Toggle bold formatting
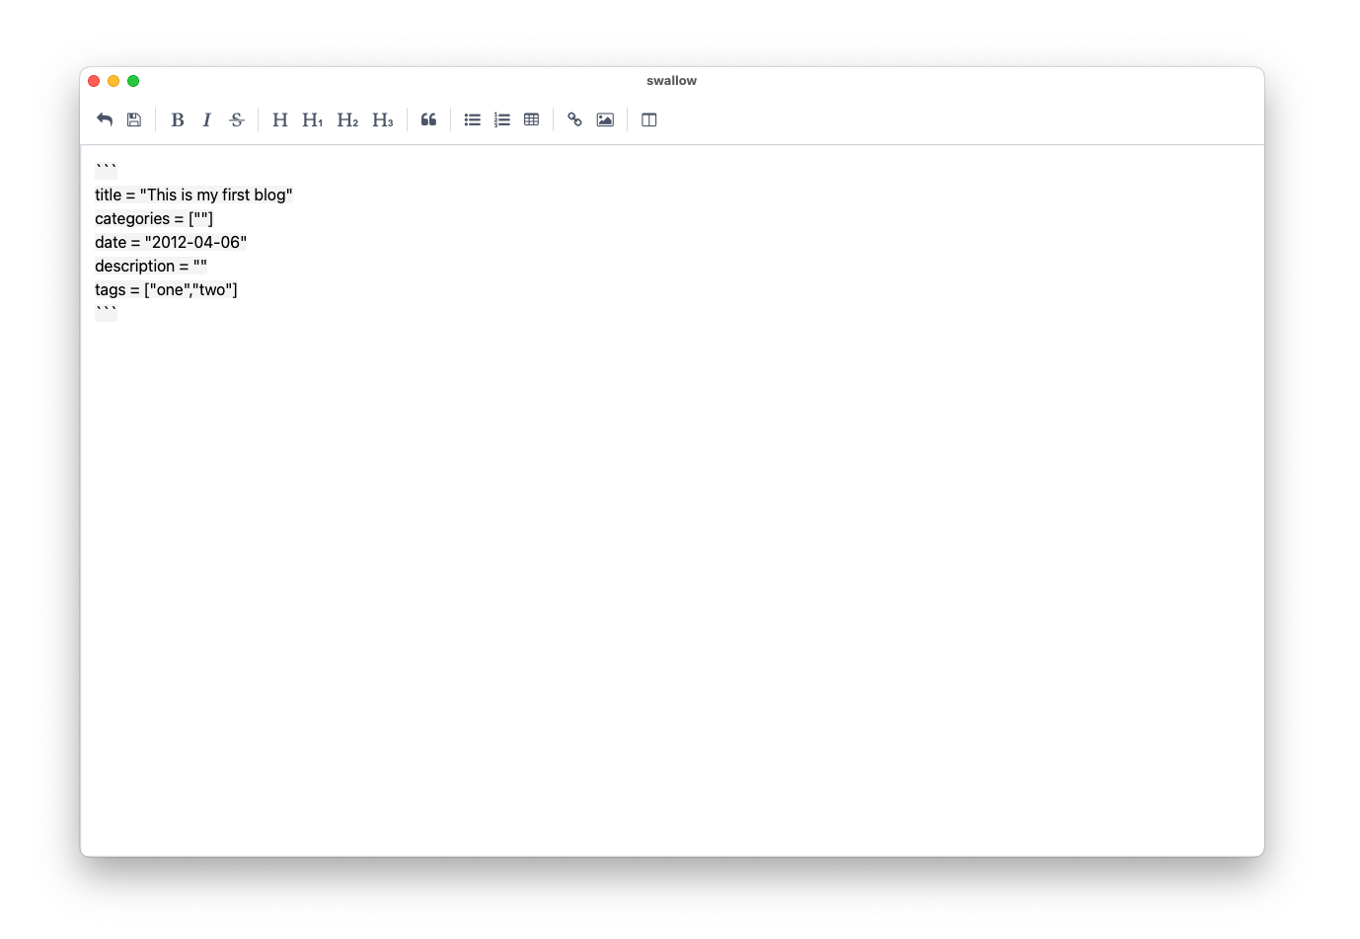The width and height of the screenshot is (1360, 939). (x=178, y=119)
